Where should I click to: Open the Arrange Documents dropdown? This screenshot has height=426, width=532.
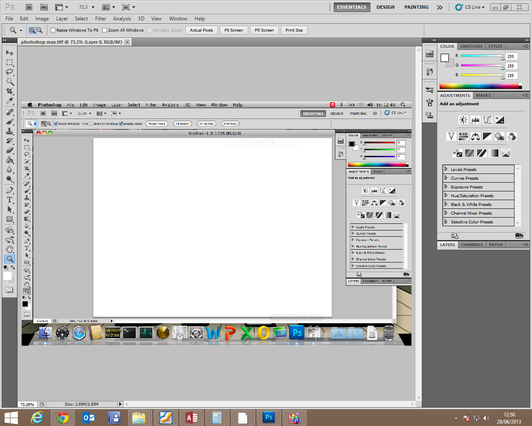pos(109,7)
